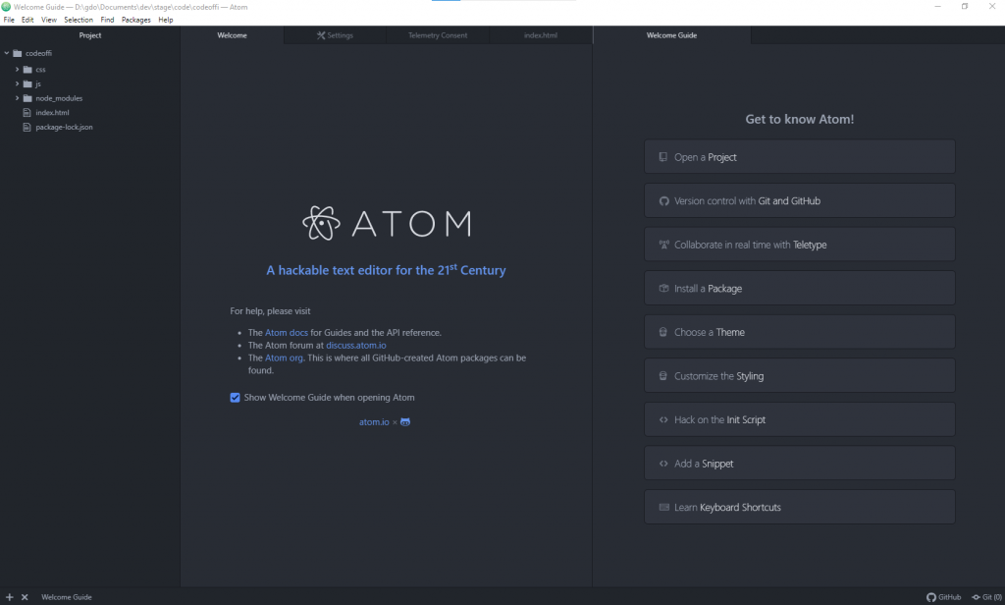This screenshot has width=1005, height=605.
Task: Select the Welcome Guide tab in right pane
Action: 671,35
